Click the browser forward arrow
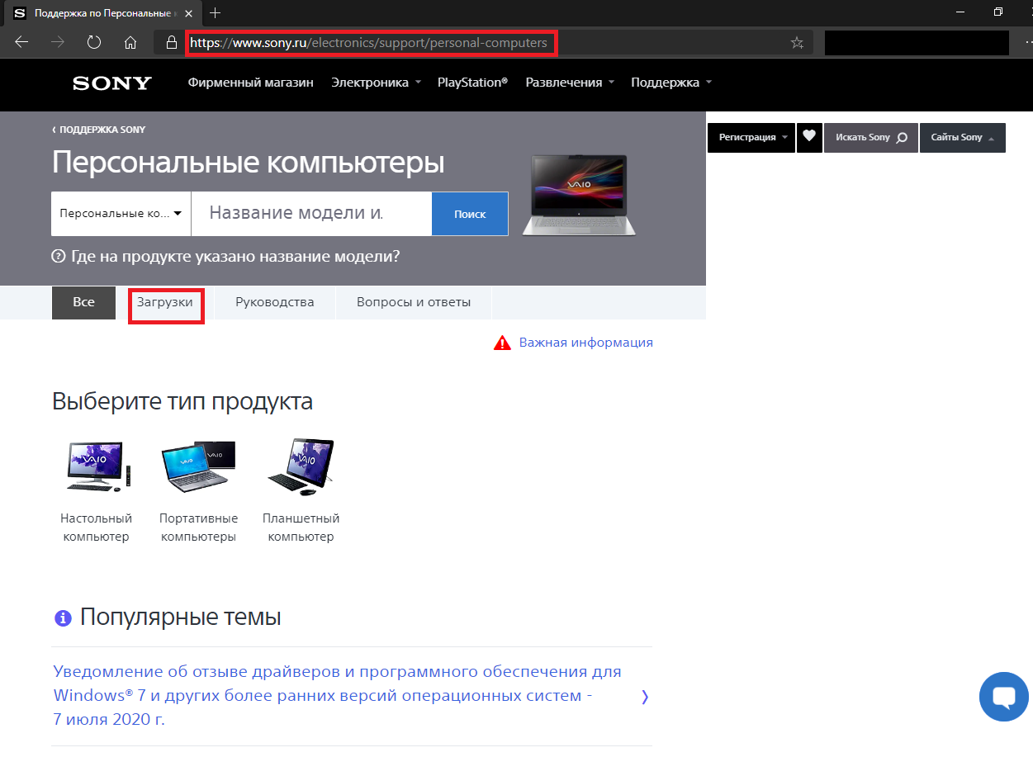 click(x=58, y=42)
